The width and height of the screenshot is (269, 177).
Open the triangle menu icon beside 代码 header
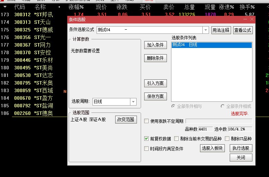tap(5, 7)
